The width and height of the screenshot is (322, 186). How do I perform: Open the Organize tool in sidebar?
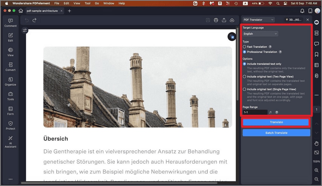pyautogui.click(x=11, y=81)
